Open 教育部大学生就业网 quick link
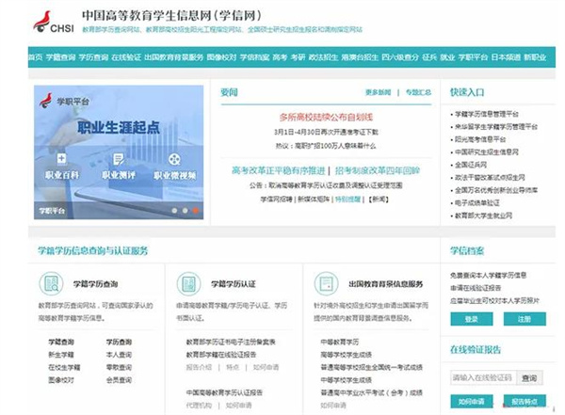Image resolution: width=565 pixels, height=415 pixels. tap(483, 215)
